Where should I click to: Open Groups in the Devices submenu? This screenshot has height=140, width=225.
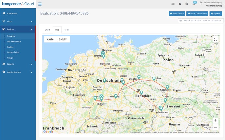click(x=10, y=58)
